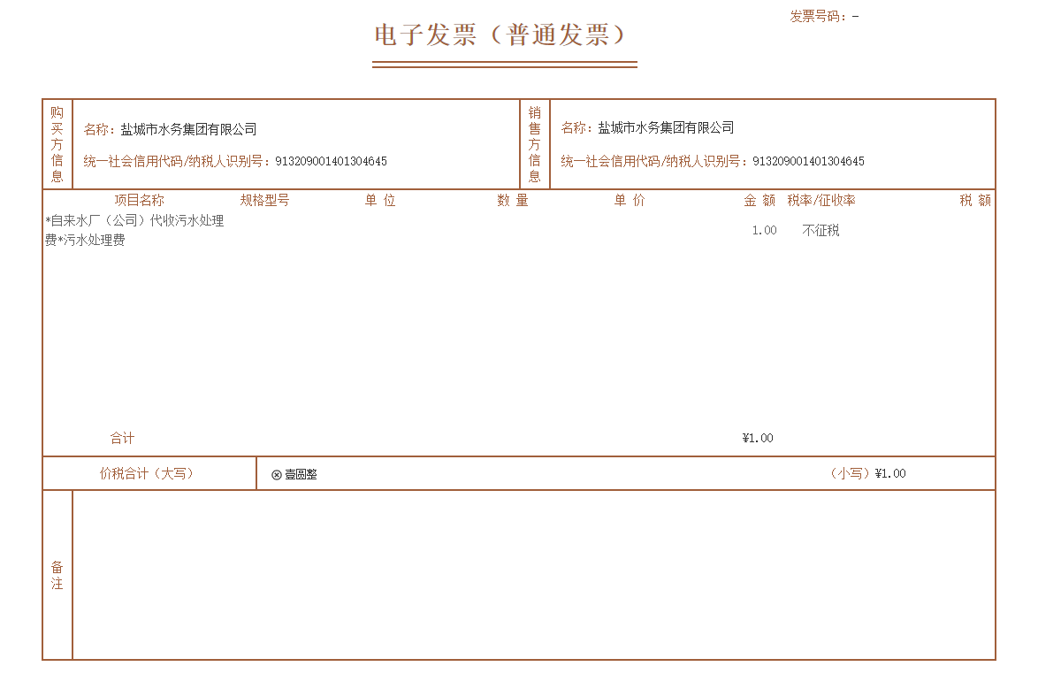The image size is (1038, 674).
Task: Click the 税率/征收率 column header
Action: 821,200
